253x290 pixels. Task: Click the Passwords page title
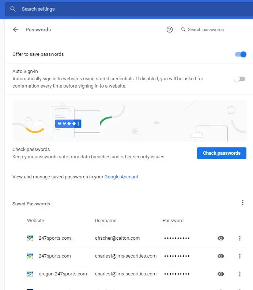(38, 30)
